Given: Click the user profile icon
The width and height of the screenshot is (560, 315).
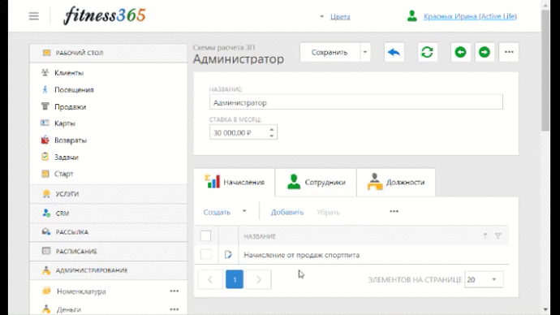Looking at the screenshot, I should [412, 16].
